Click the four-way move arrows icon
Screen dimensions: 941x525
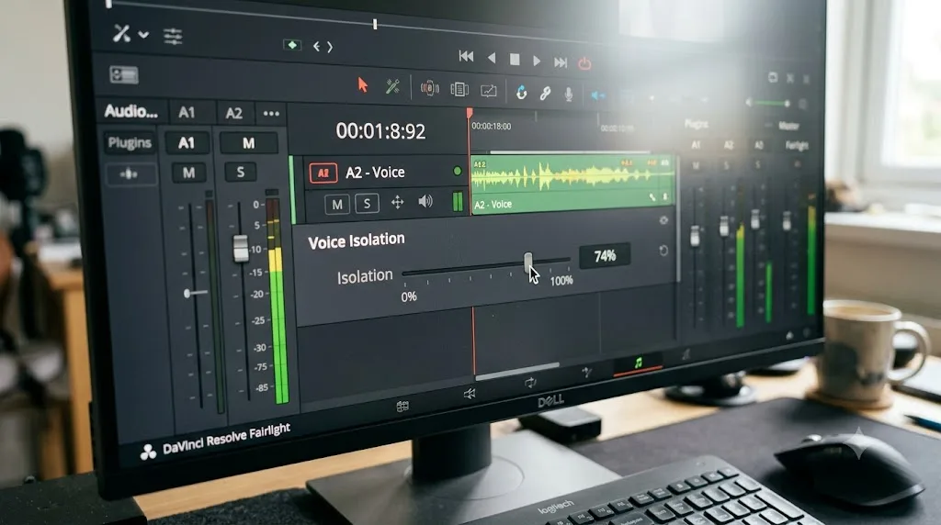pyautogui.click(x=397, y=203)
